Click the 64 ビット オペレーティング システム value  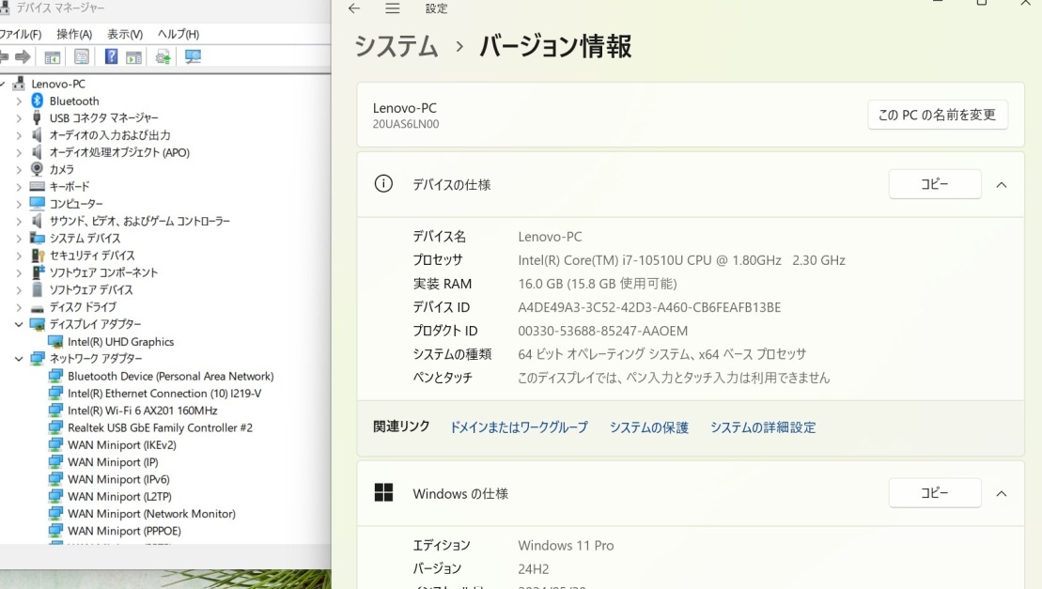point(661,354)
